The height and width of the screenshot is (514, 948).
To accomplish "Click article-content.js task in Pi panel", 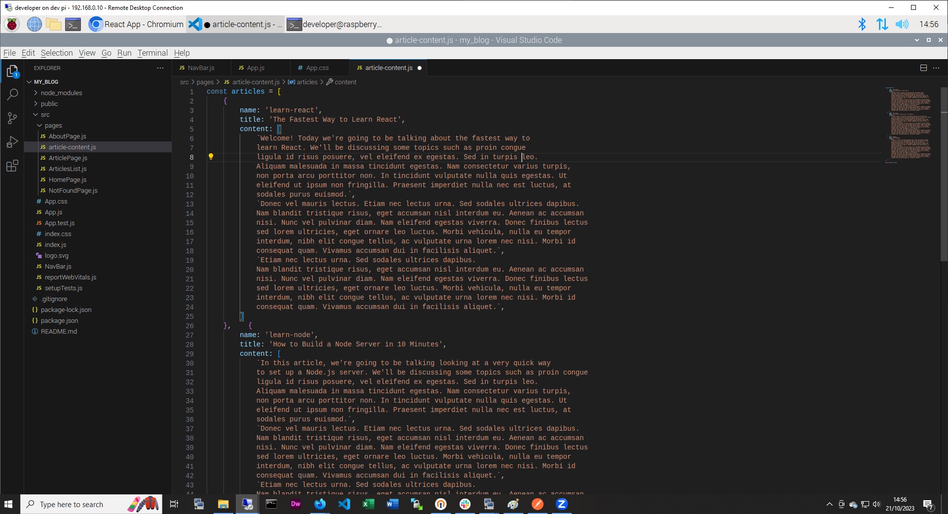I will click(x=236, y=24).
